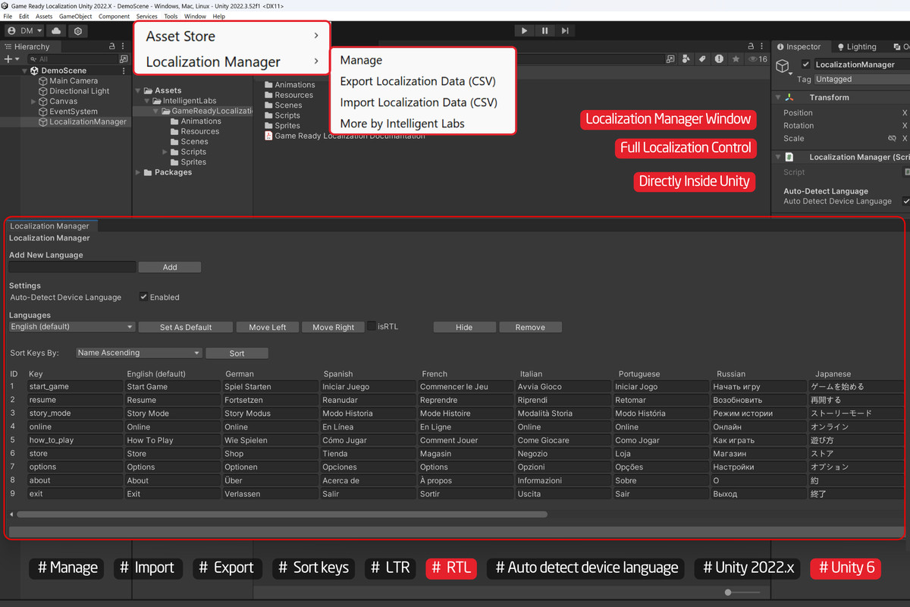The image size is (910, 607).
Task: Toggle the isRTL checkbox
Action: click(x=372, y=326)
